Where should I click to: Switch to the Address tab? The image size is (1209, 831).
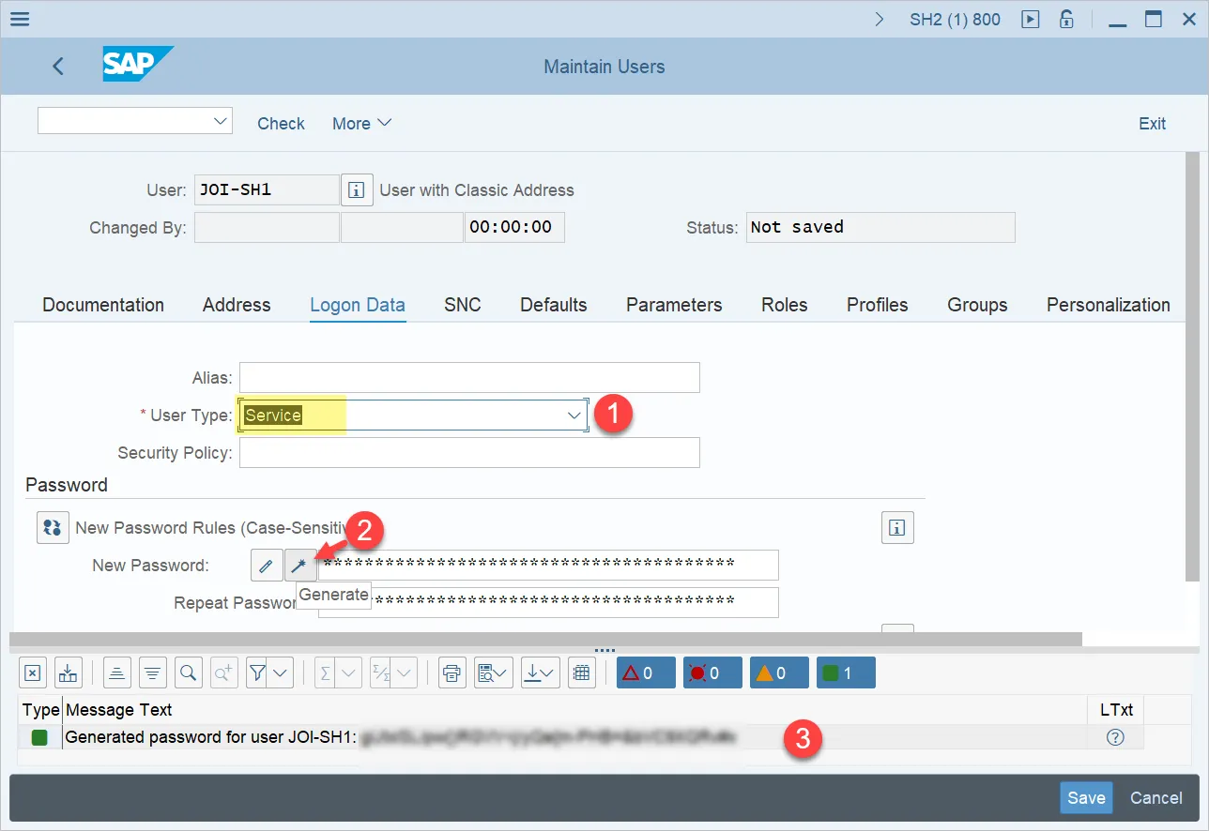tap(237, 305)
